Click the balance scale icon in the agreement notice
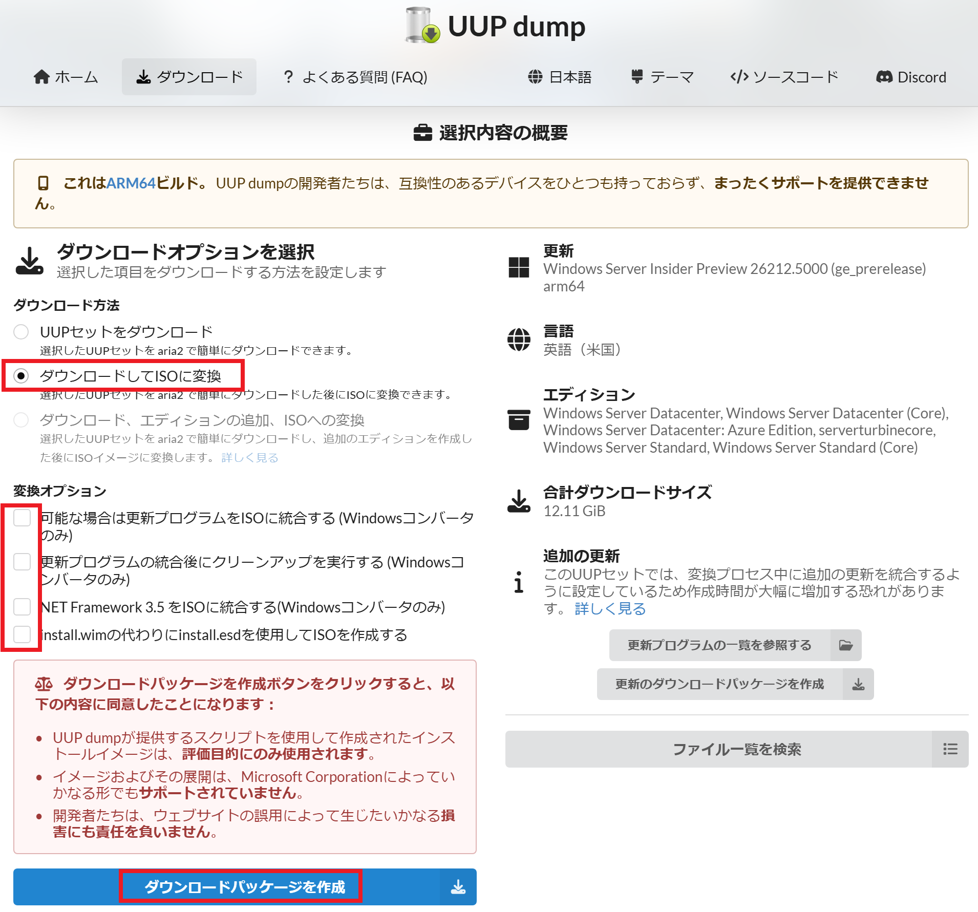 [x=44, y=684]
